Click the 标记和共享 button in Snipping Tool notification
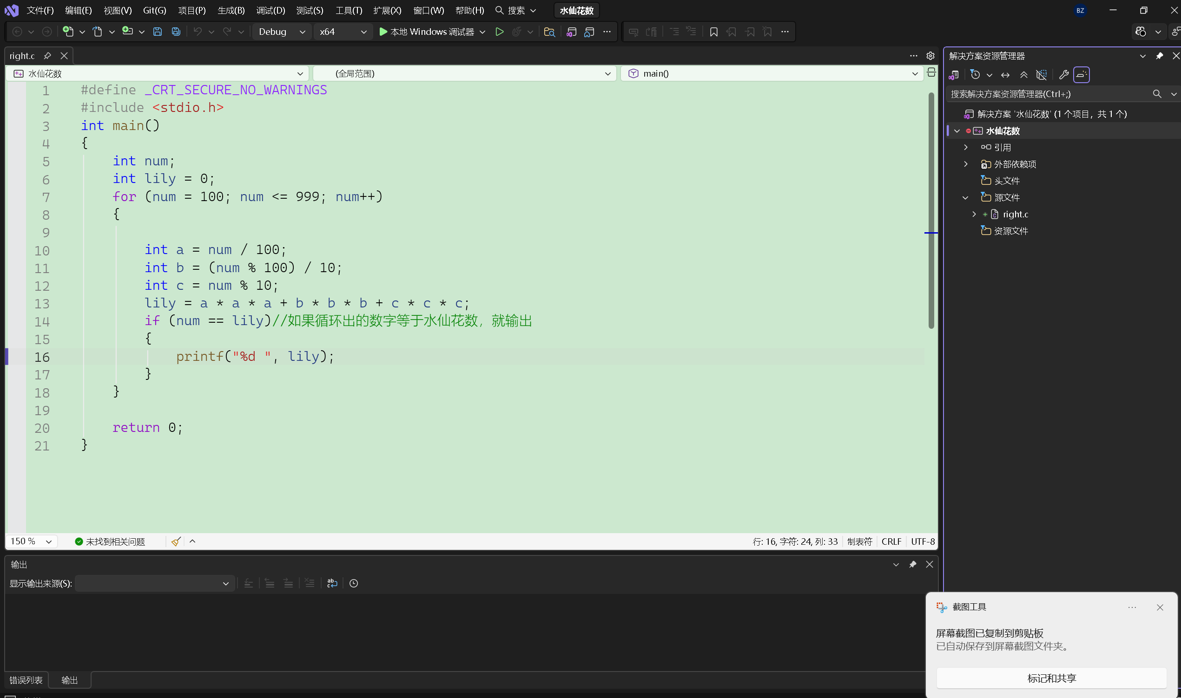The image size is (1181, 698). click(x=1051, y=678)
